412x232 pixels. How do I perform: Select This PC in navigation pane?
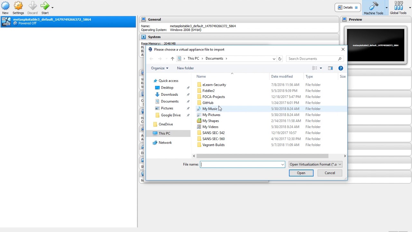168,133
